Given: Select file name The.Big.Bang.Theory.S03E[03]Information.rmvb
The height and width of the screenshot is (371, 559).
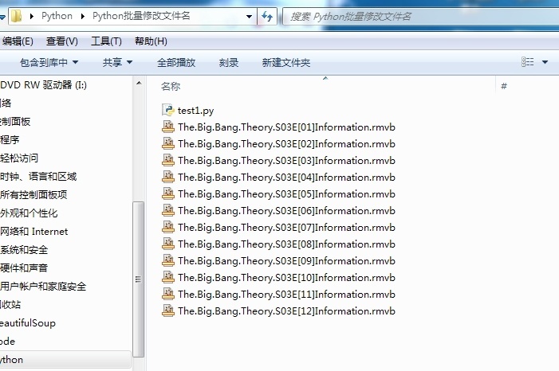Looking at the screenshot, I should coord(286,161).
